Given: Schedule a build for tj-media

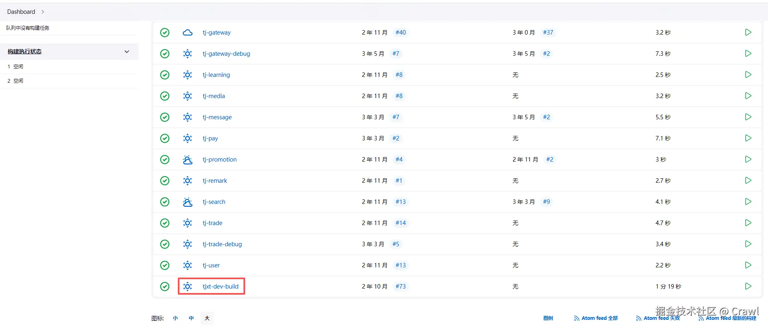Looking at the screenshot, I should click(748, 96).
